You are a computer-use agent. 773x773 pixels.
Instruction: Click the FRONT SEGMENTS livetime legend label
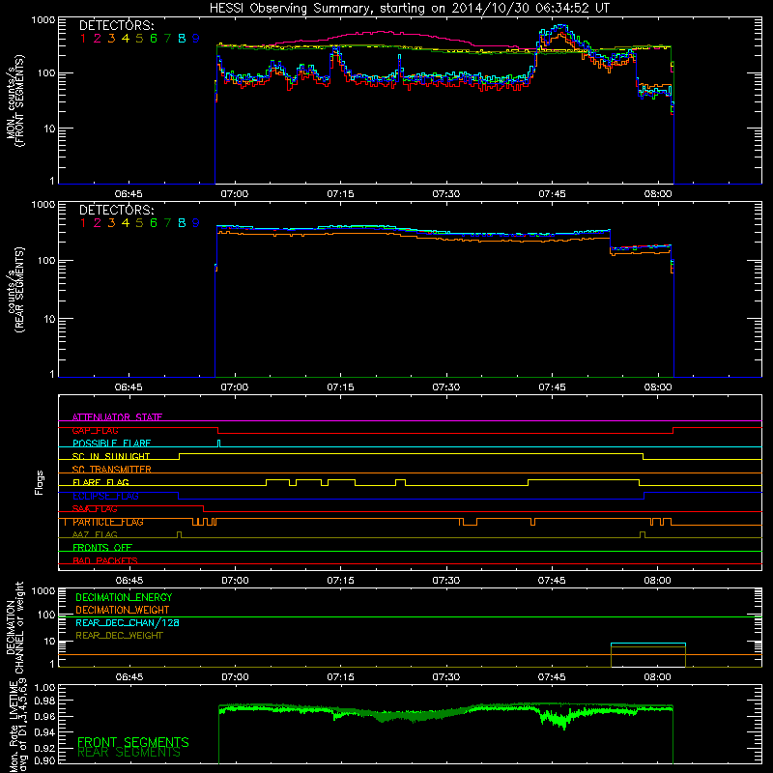[133, 742]
